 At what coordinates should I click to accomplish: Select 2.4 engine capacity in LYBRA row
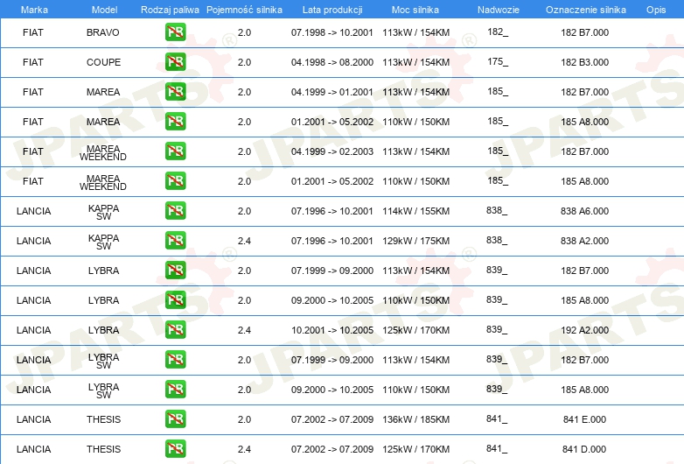pos(244,330)
